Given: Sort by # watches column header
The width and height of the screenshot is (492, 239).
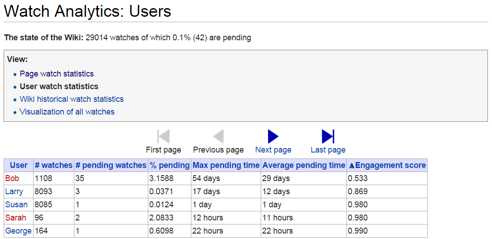Looking at the screenshot, I should point(54,165).
